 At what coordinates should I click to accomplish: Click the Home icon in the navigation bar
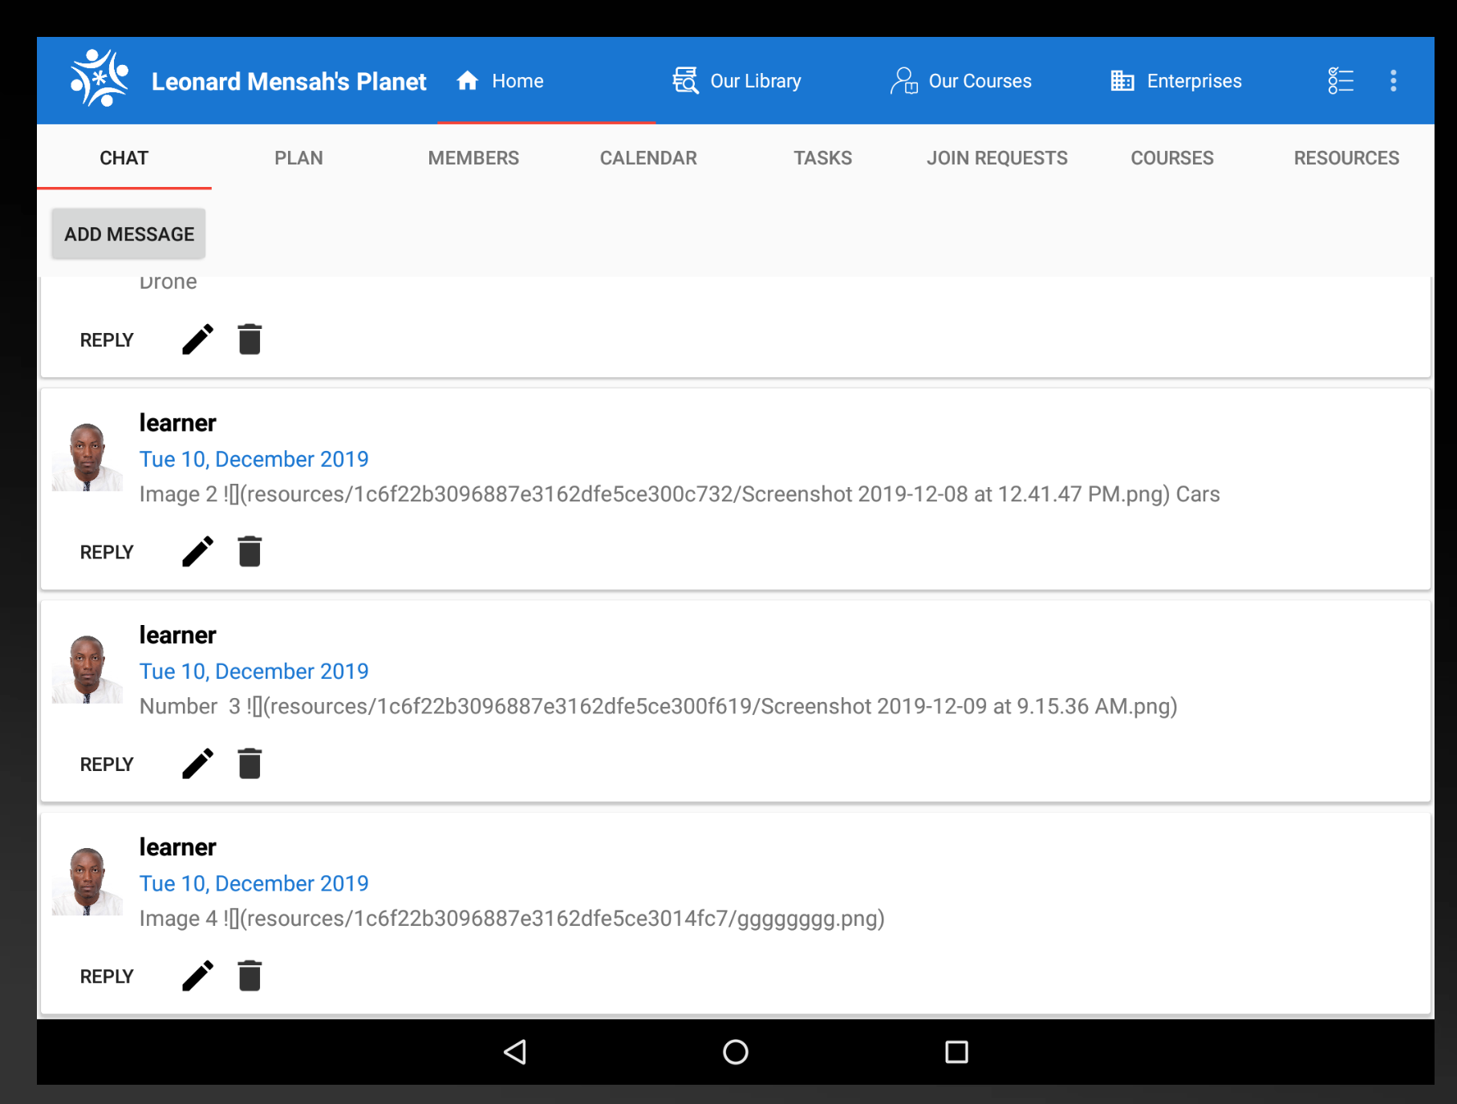(x=468, y=80)
